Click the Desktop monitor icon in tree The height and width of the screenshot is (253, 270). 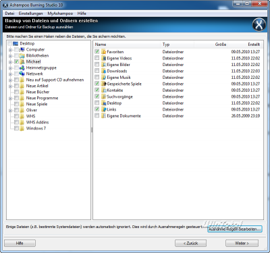16,44
